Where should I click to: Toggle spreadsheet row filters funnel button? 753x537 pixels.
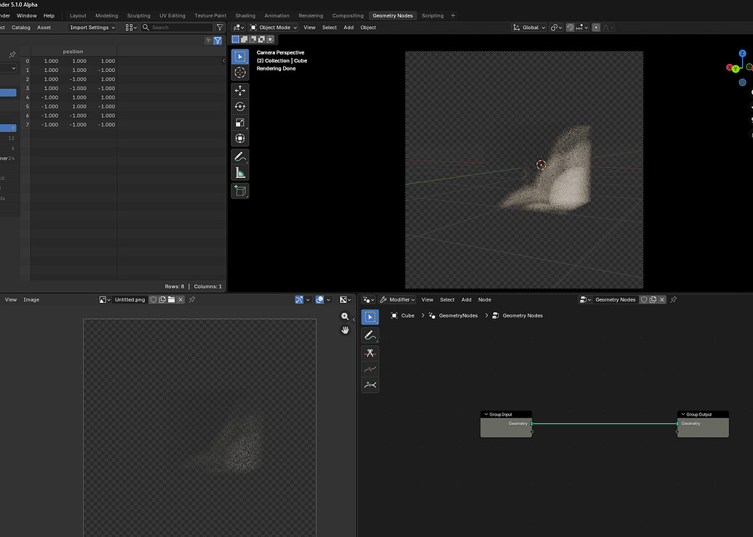218,41
